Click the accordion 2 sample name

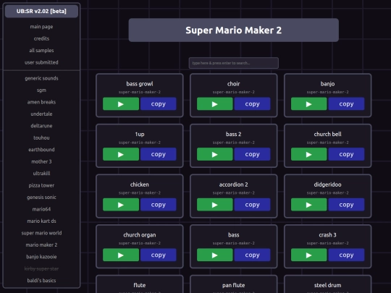[233, 184]
